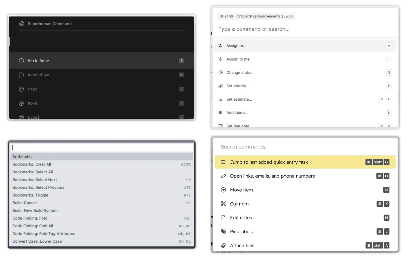
Task: Click the triangle icon beside Set estimate...
Action: click(x=221, y=99)
